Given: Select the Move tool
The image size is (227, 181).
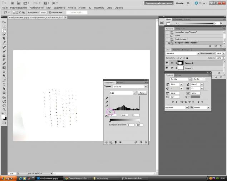Looking at the screenshot, I should 4,22.
